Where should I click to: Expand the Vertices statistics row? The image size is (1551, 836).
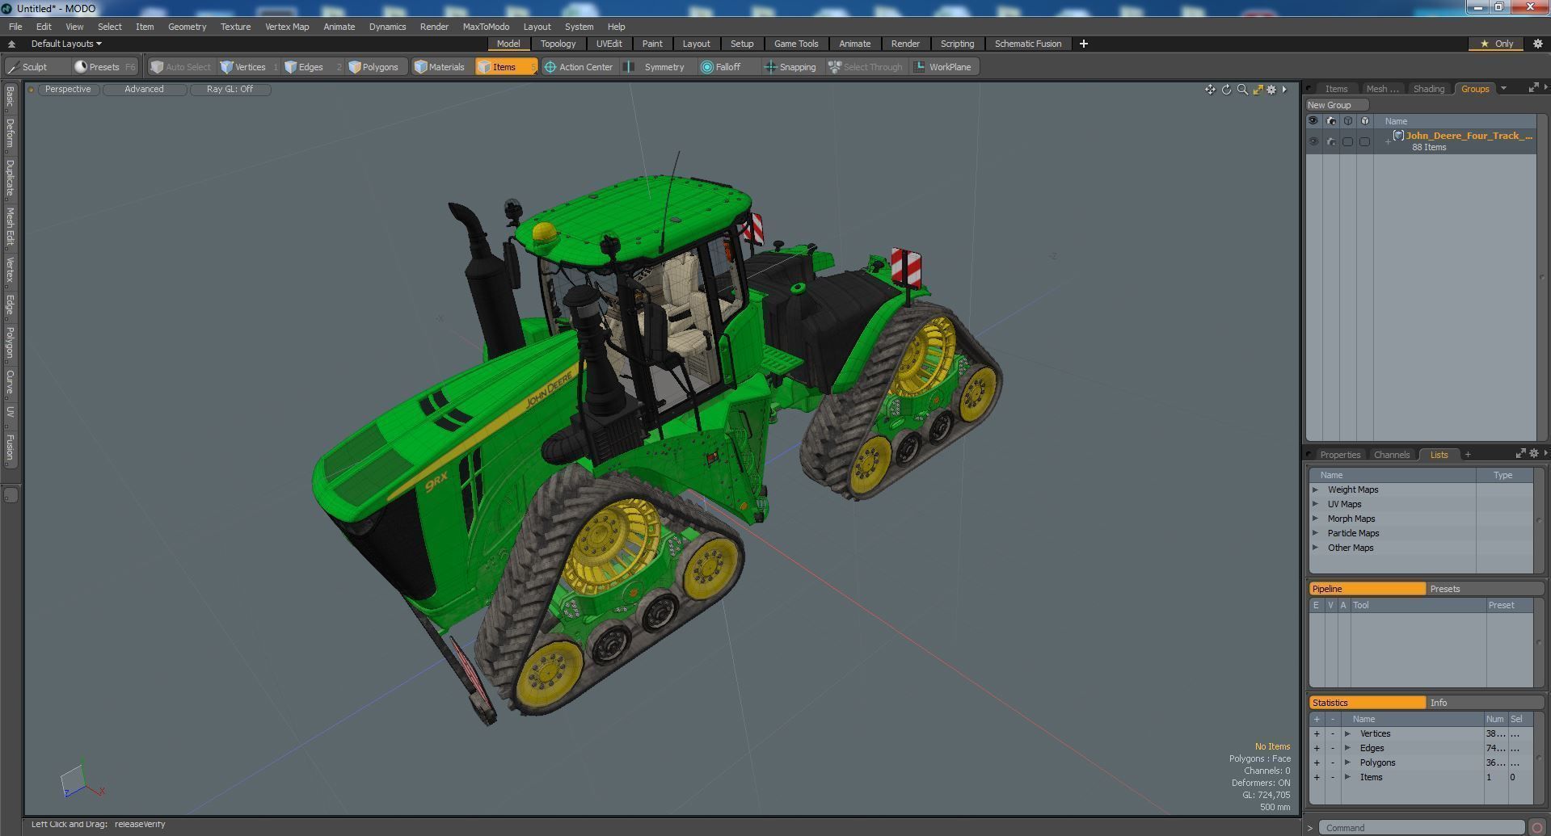1347,733
